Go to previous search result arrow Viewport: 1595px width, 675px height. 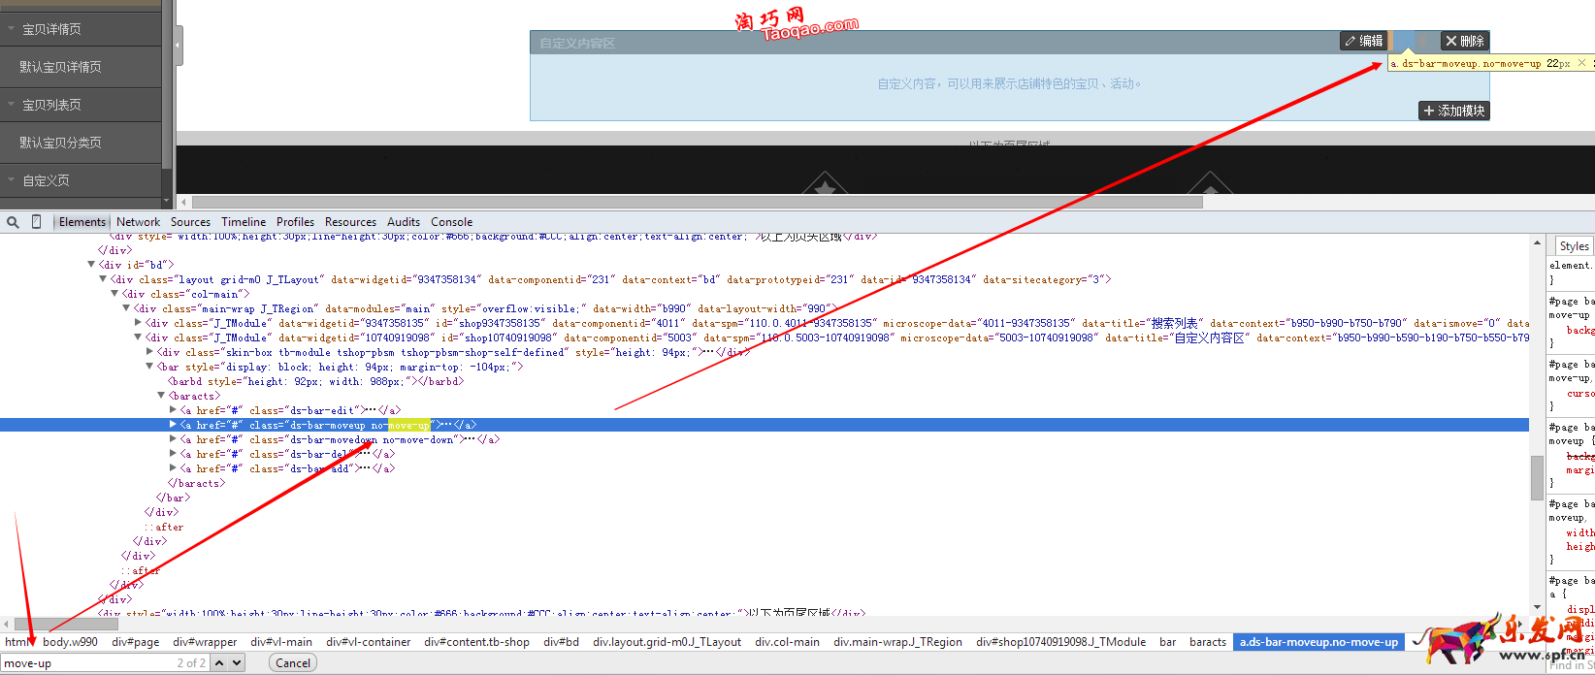pyautogui.click(x=219, y=663)
